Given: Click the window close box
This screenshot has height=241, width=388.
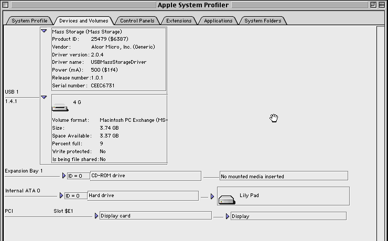Looking at the screenshot, I should [x=6, y=5].
